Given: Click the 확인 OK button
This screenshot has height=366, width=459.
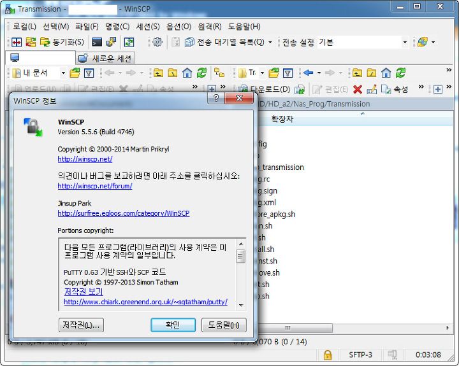Looking at the screenshot, I should tap(173, 325).
